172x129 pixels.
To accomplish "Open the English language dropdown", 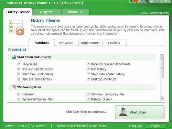I will [155, 126].
